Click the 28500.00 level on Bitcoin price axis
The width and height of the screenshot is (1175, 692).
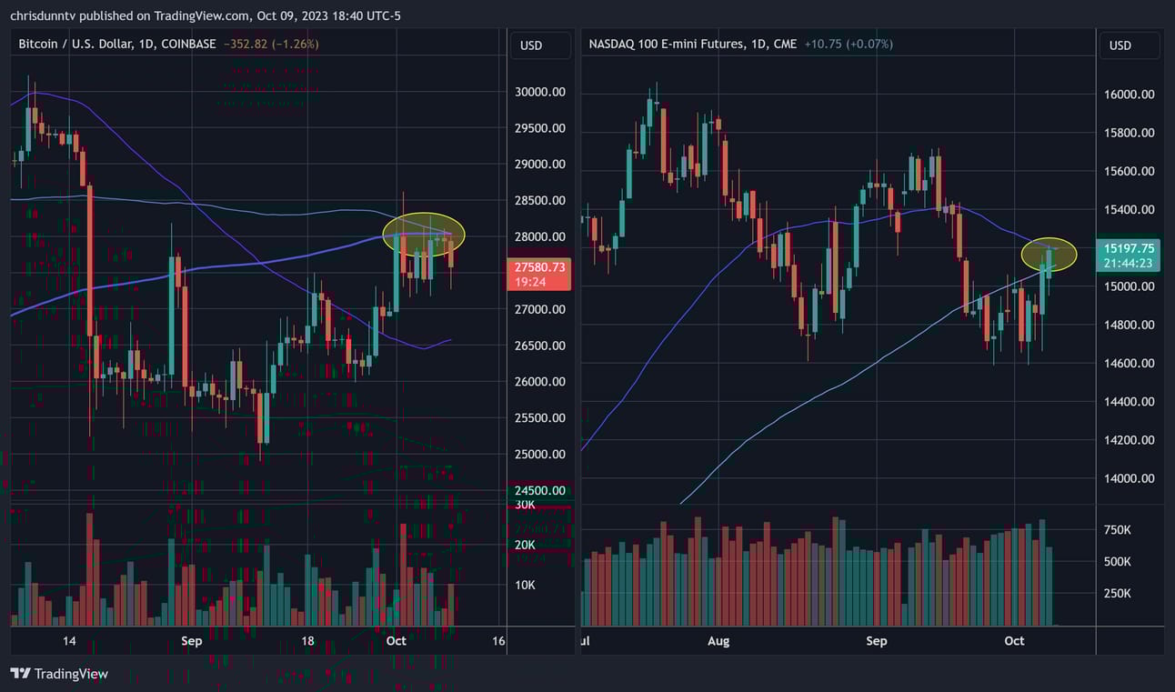(539, 201)
